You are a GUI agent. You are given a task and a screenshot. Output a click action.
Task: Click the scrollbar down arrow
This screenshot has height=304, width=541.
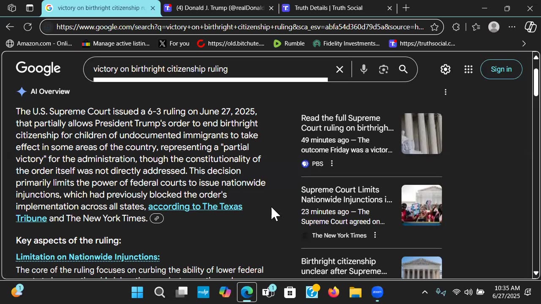pos(536,273)
